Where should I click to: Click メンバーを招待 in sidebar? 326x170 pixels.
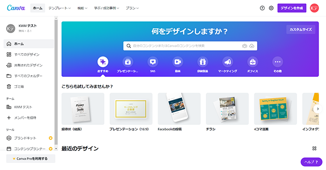tap(29, 118)
